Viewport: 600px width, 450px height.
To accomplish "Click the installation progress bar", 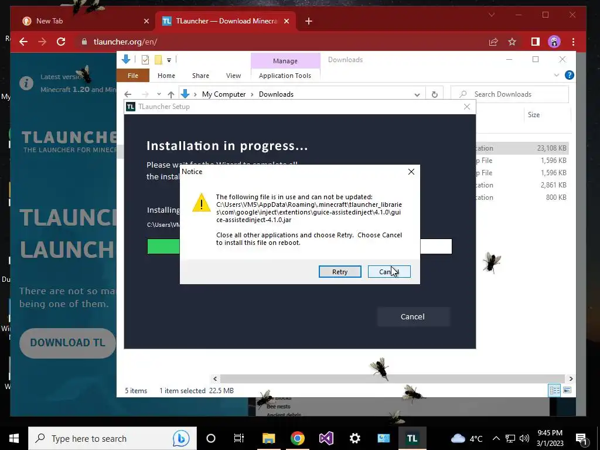I will (299, 247).
